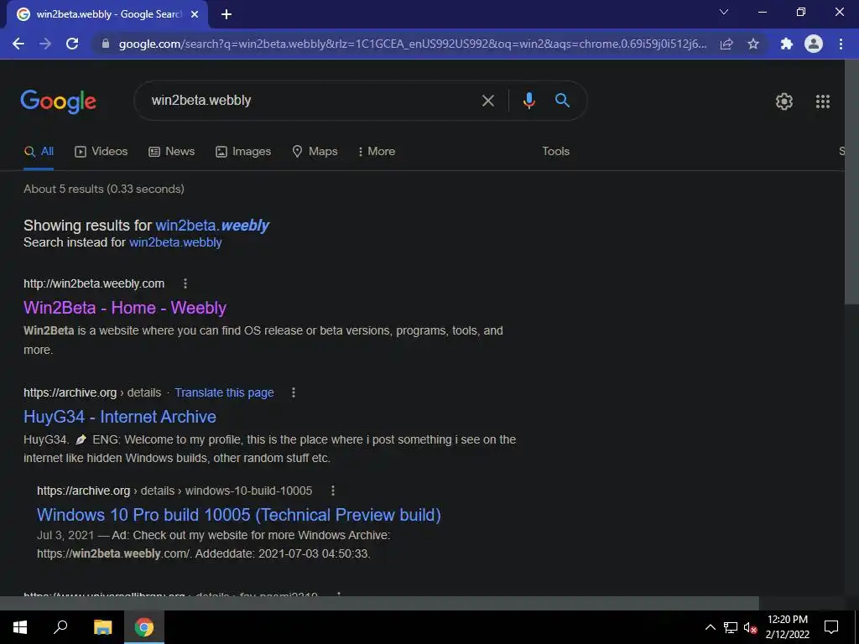This screenshot has height=644, width=859.
Task: Open File Explorer from the taskbar
Action: [x=102, y=627]
